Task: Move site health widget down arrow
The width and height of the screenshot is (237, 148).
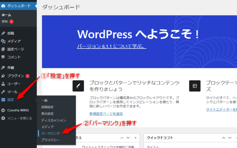Action: 128,138
